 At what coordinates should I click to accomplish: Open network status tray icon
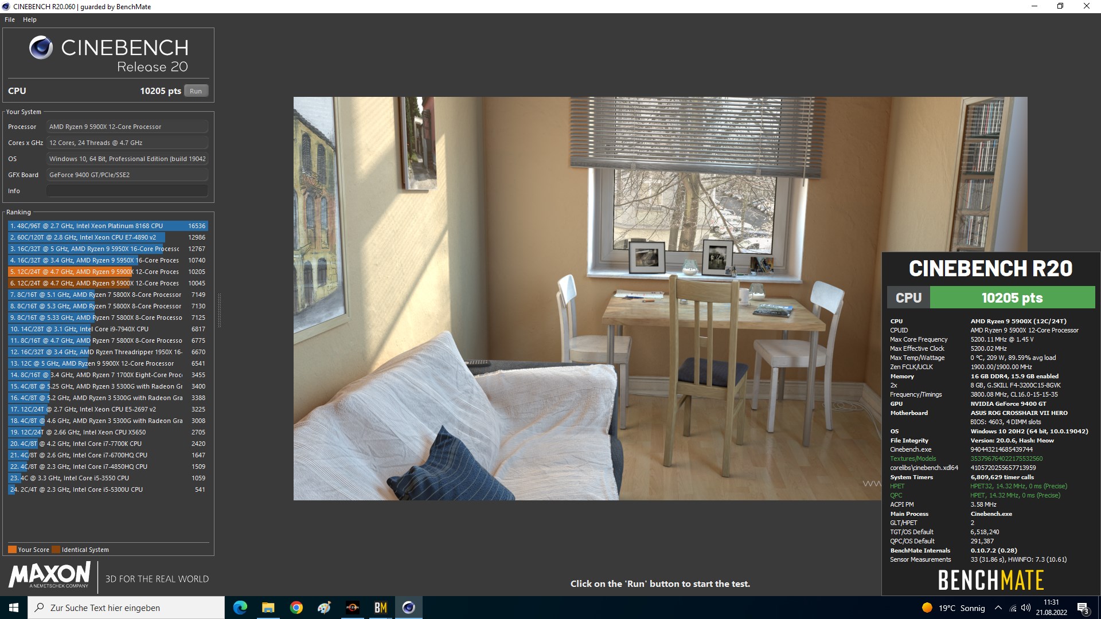click(x=1013, y=608)
